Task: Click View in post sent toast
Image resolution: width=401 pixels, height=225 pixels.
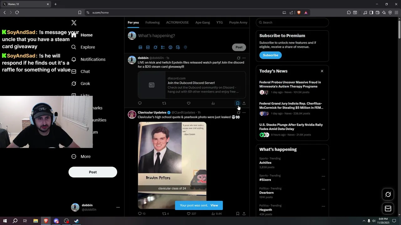Action: (214, 205)
